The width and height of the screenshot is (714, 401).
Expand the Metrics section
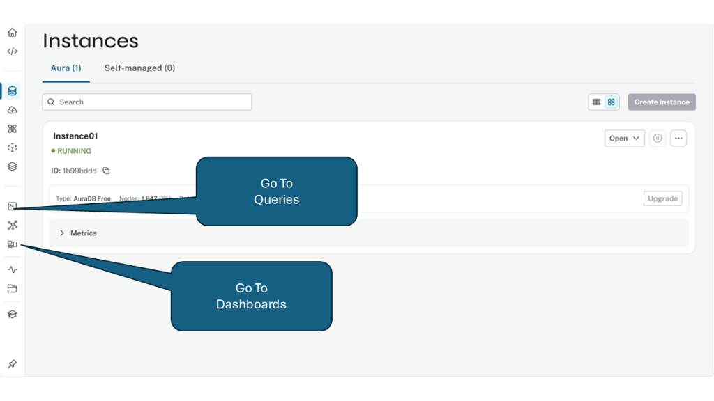62,233
